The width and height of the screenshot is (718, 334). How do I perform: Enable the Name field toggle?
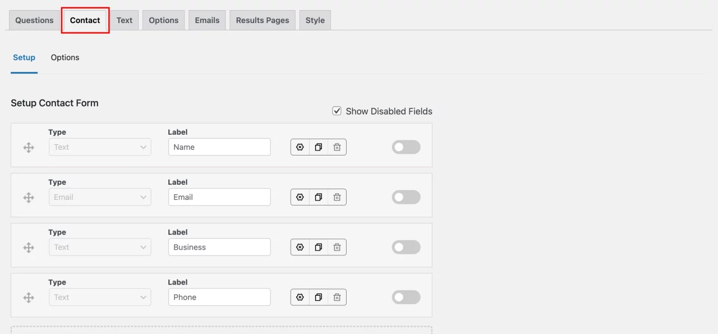click(x=406, y=147)
